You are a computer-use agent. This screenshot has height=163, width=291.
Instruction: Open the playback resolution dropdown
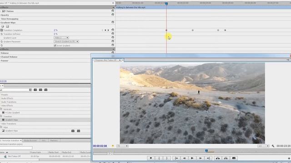(x=263, y=146)
